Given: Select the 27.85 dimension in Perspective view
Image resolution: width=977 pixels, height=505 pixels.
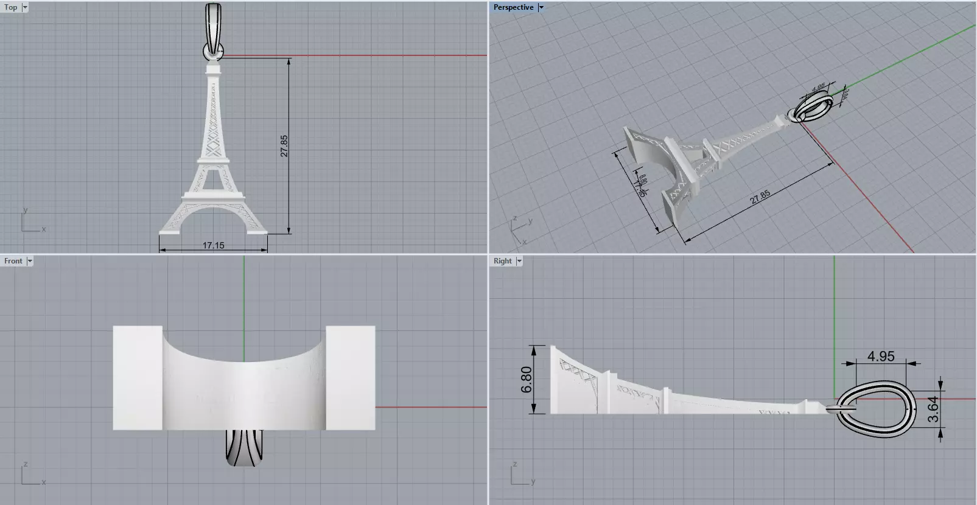Looking at the screenshot, I should [760, 197].
